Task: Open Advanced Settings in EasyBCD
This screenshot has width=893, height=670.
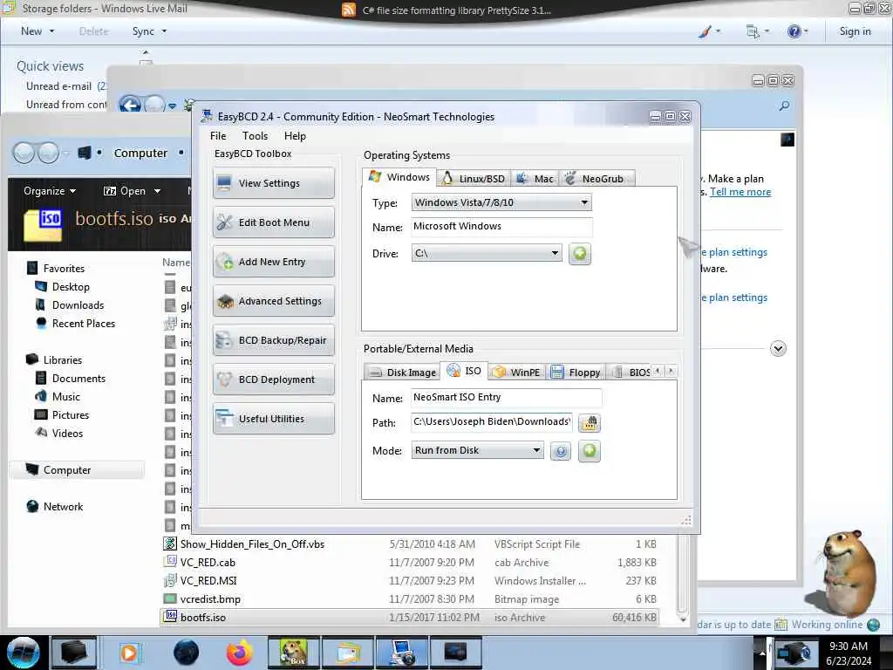Action: pyautogui.click(x=273, y=301)
